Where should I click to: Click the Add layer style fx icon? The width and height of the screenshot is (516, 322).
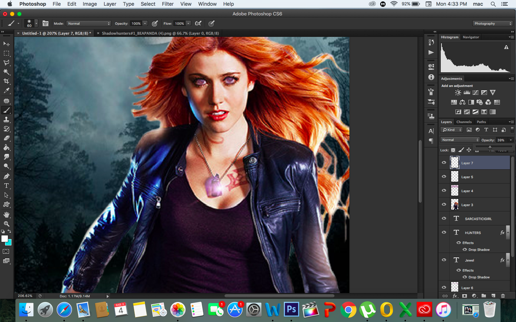[455, 296]
